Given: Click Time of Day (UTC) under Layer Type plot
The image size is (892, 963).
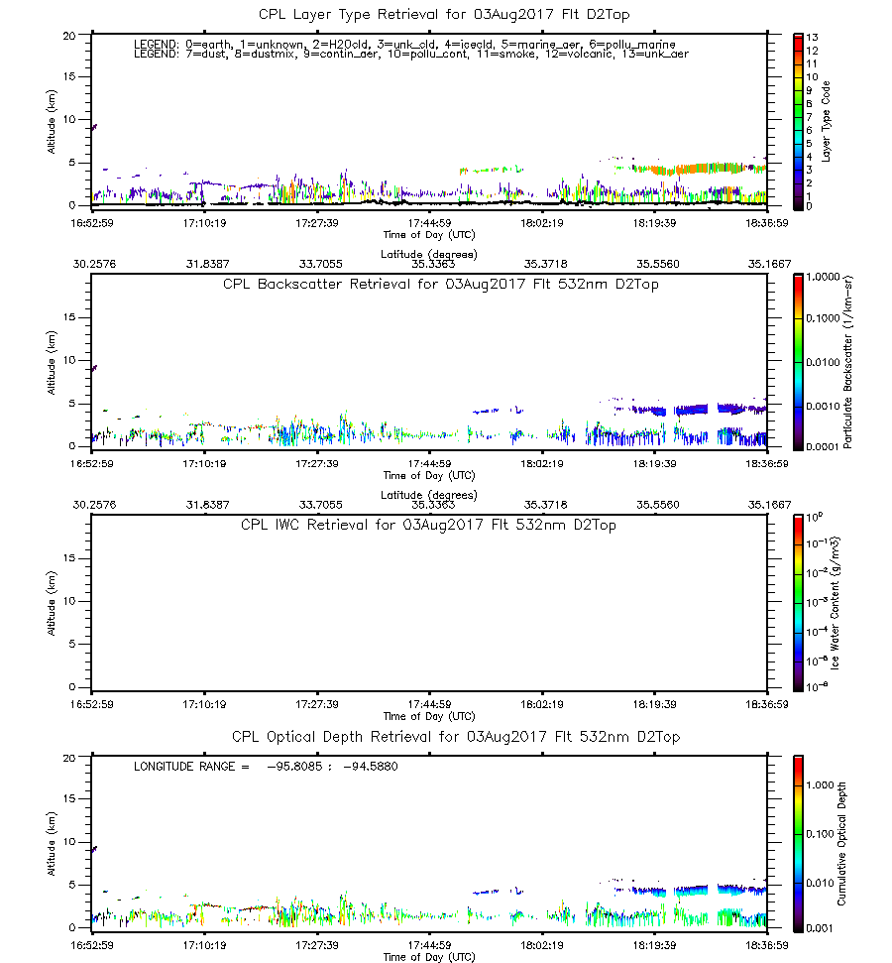Looking at the screenshot, I should [429, 235].
